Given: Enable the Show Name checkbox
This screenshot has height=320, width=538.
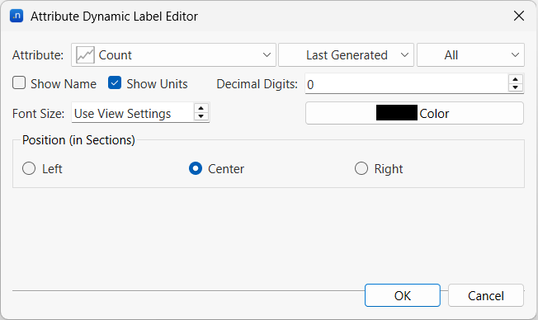Looking at the screenshot, I should coord(19,83).
